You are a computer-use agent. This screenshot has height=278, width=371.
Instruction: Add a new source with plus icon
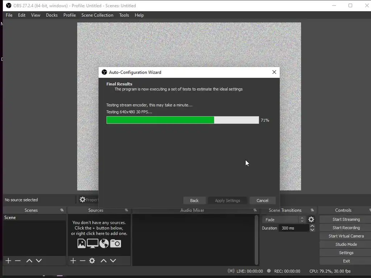click(73, 261)
